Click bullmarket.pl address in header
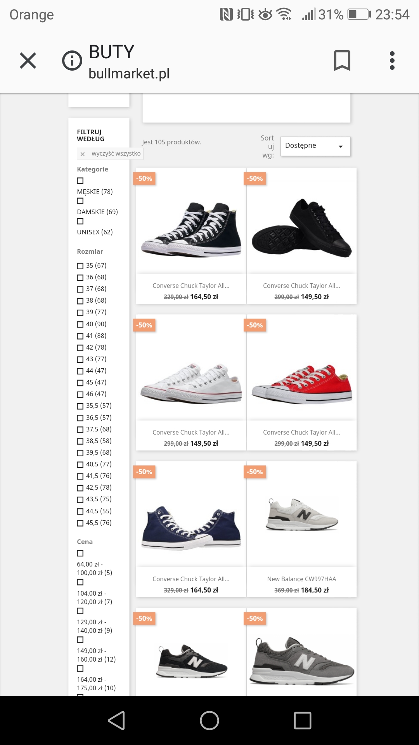The image size is (419, 745). pos(129,73)
